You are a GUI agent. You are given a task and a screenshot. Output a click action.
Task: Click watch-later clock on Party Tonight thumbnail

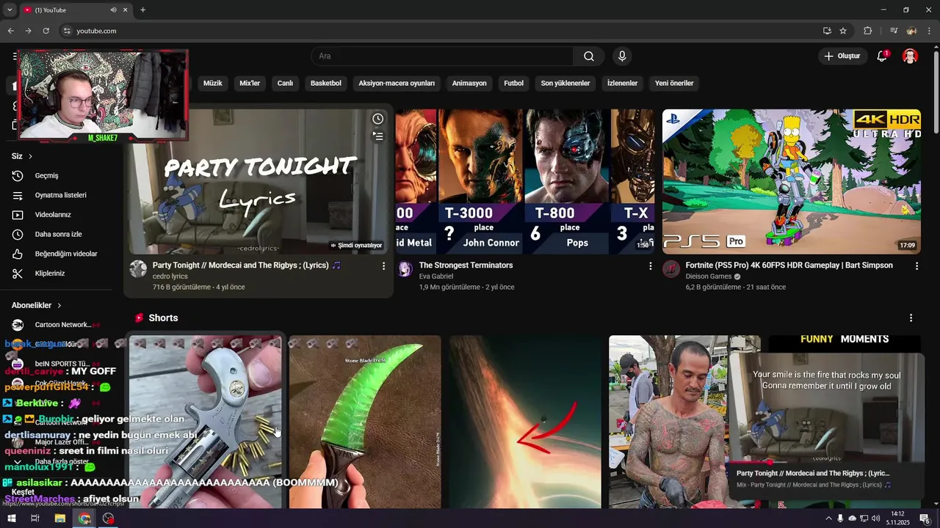[377, 119]
